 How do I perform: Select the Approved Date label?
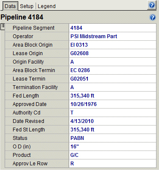click(30, 104)
